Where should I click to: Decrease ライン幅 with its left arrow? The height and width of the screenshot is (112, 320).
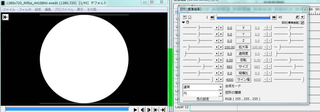coord(217,79)
